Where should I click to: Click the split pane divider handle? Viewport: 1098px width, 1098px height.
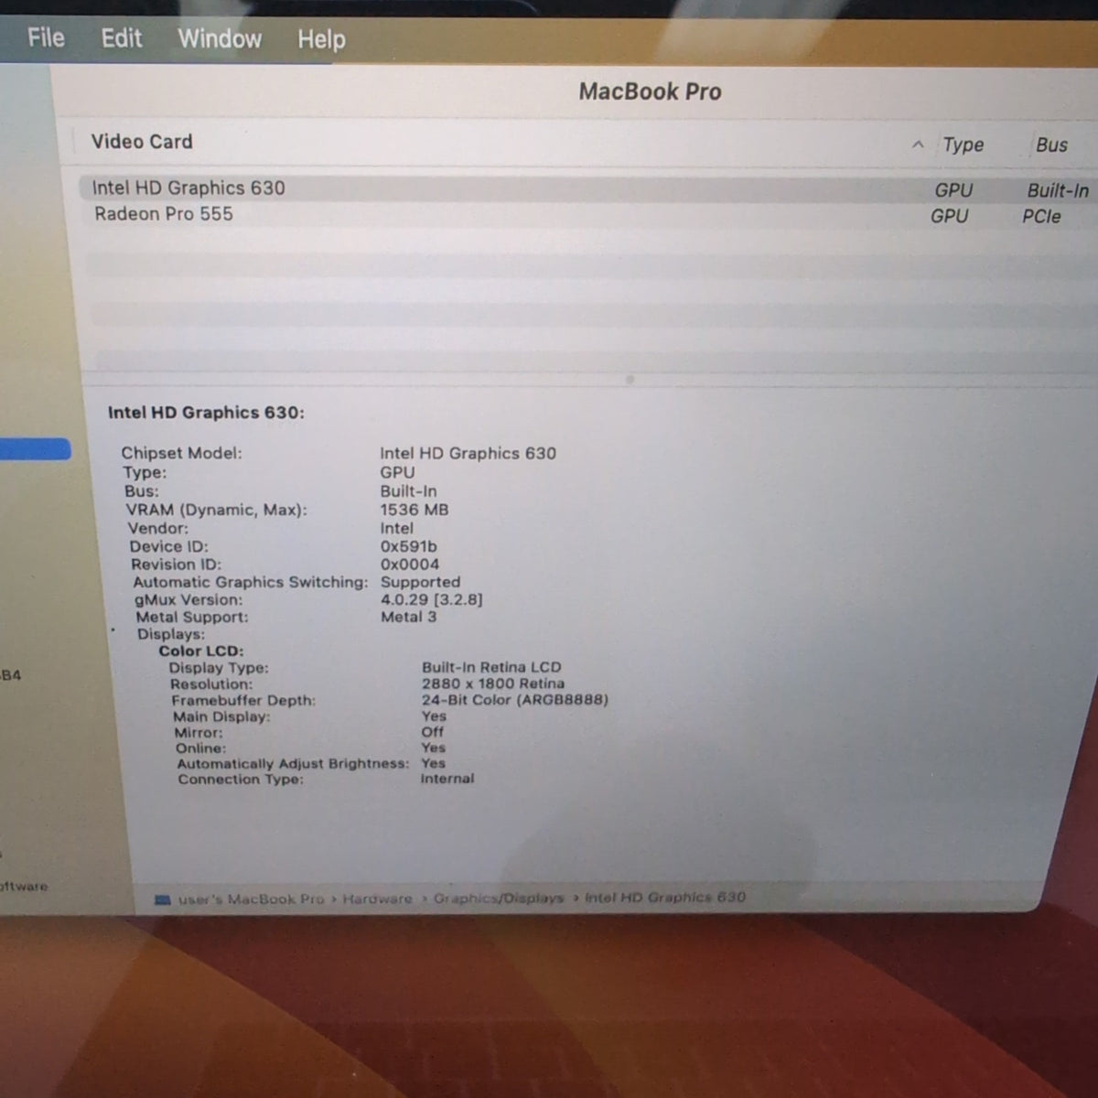pos(630,379)
